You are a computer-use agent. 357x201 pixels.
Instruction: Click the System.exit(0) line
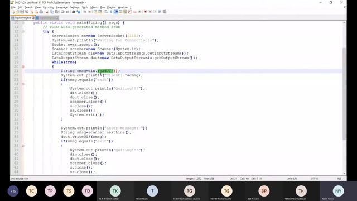point(87,115)
